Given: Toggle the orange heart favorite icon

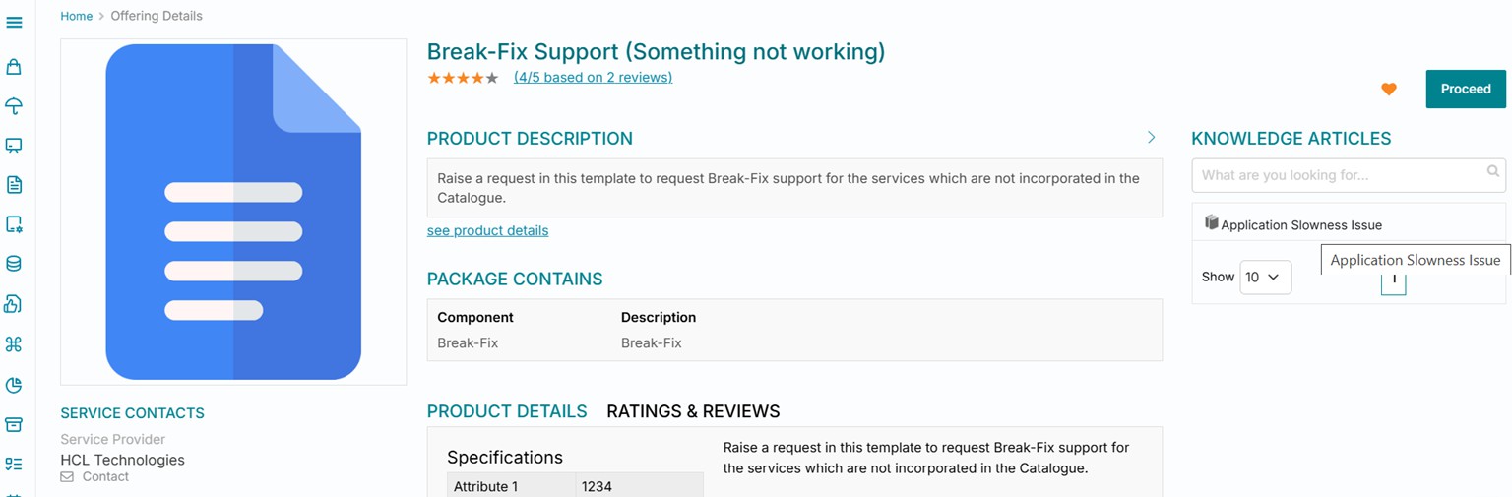Looking at the screenshot, I should coord(1388,90).
